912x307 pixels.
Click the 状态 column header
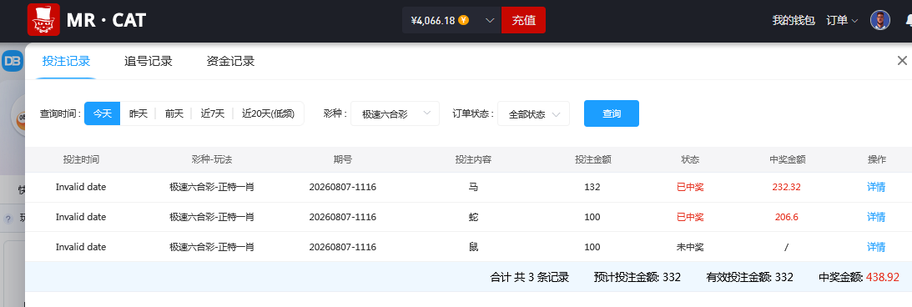[690, 159]
